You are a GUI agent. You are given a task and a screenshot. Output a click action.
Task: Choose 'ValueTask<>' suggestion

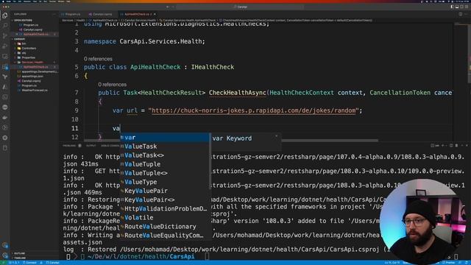tap(165, 155)
